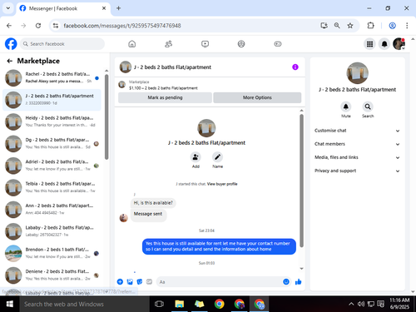Open Deniene's apartment conversation
This screenshot has height=312, width=416.
point(52,275)
